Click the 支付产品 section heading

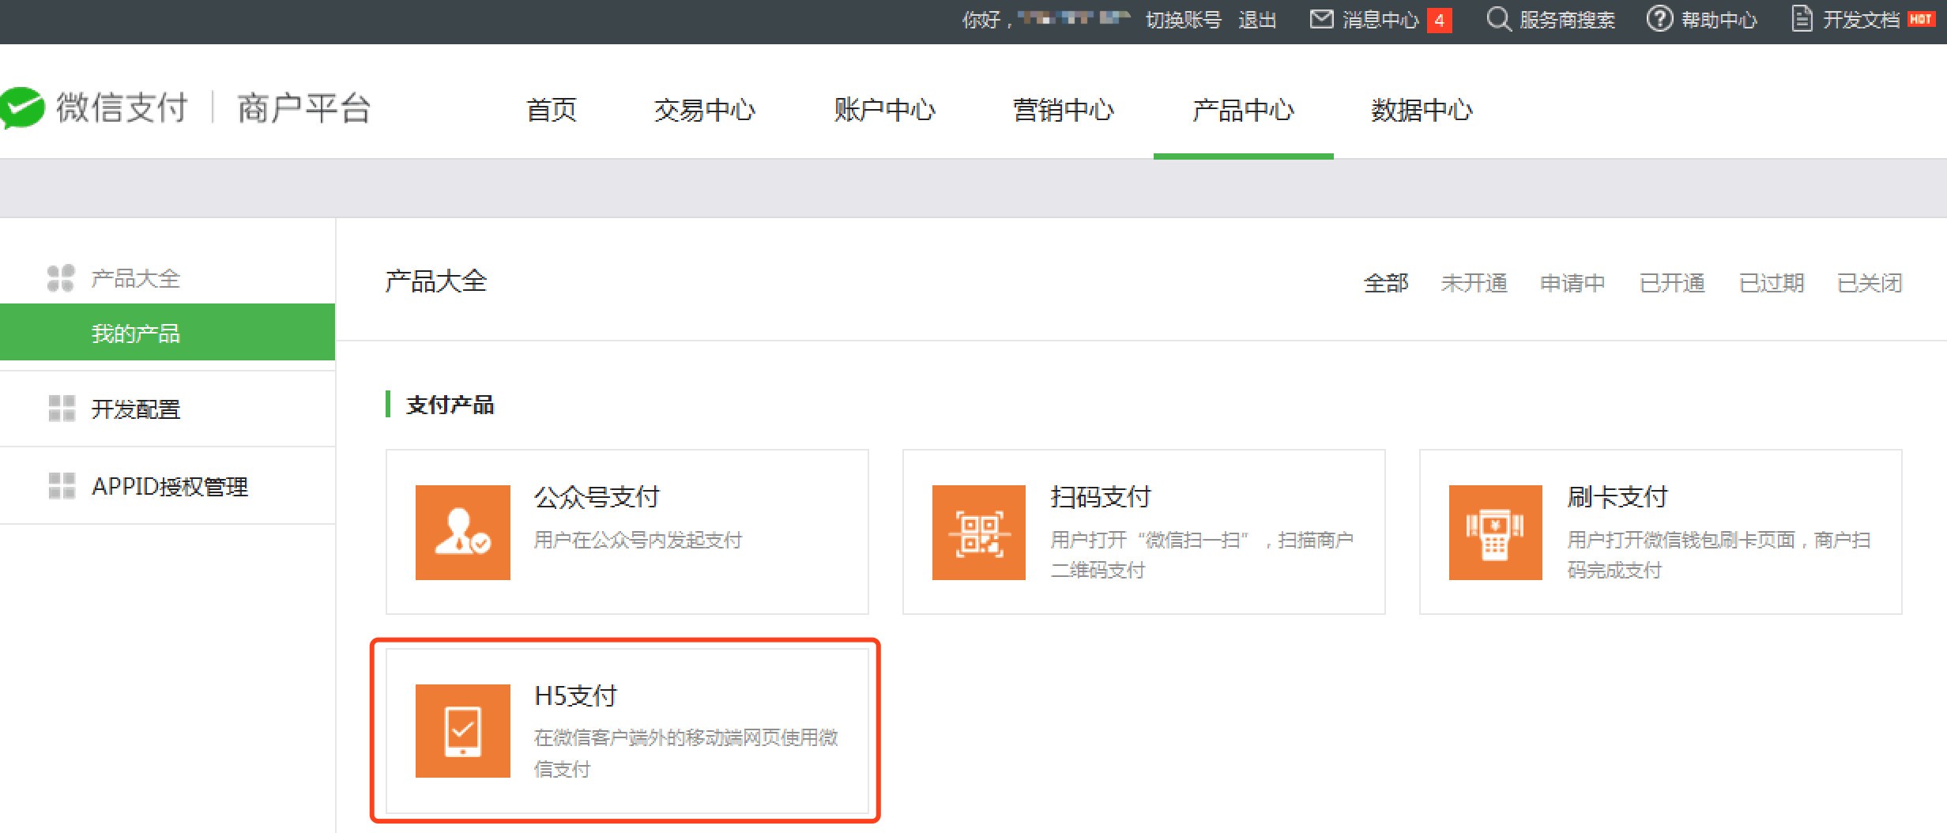tap(450, 405)
